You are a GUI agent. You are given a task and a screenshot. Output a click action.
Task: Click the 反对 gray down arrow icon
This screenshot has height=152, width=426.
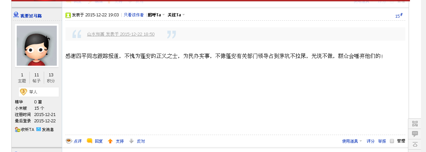pyautogui.click(x=131, y=141)
